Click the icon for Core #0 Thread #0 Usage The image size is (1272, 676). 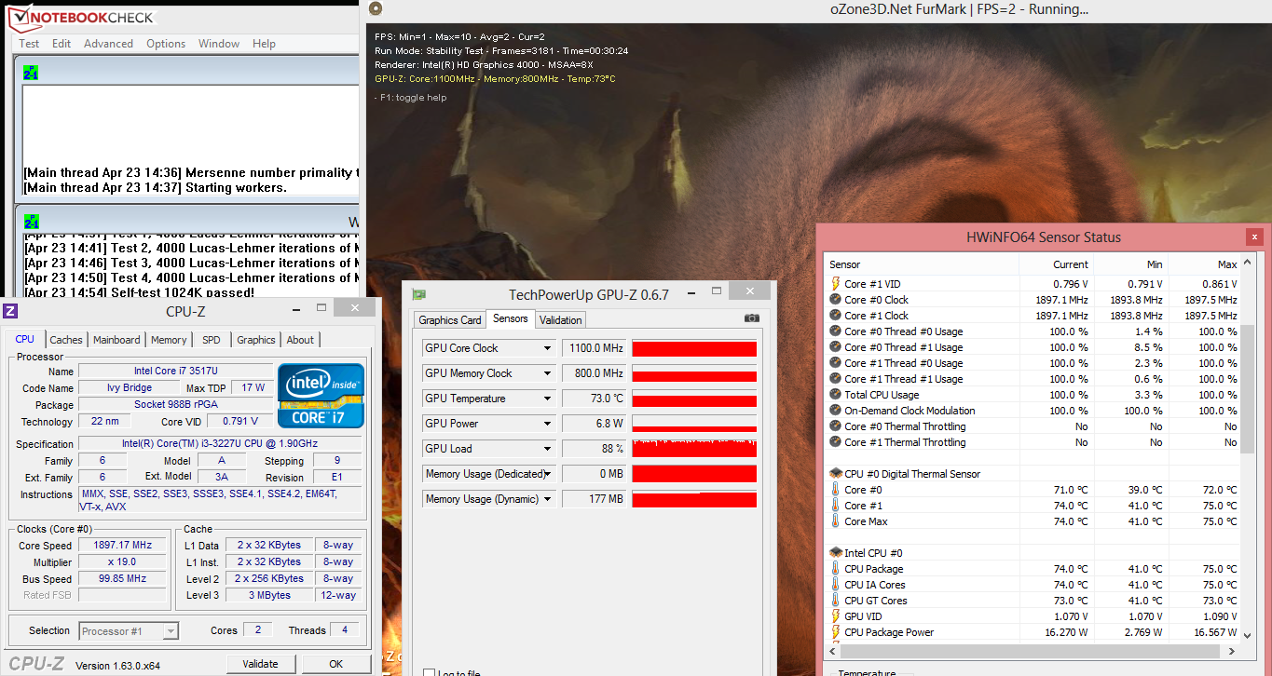(835, 331)
